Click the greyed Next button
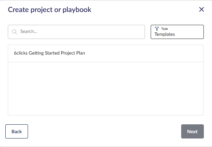This screenshot has height=147, width=212. (193, 131)
